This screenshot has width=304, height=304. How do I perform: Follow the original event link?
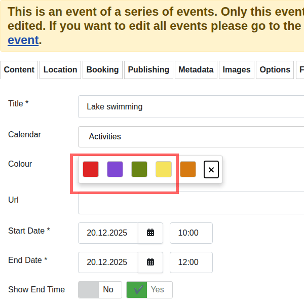click(23, 40)
